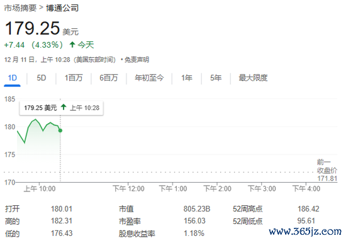Click the 前一收盘价 171.81 label
The width and height of the screenshot is (346, 241).
point(327,170)
